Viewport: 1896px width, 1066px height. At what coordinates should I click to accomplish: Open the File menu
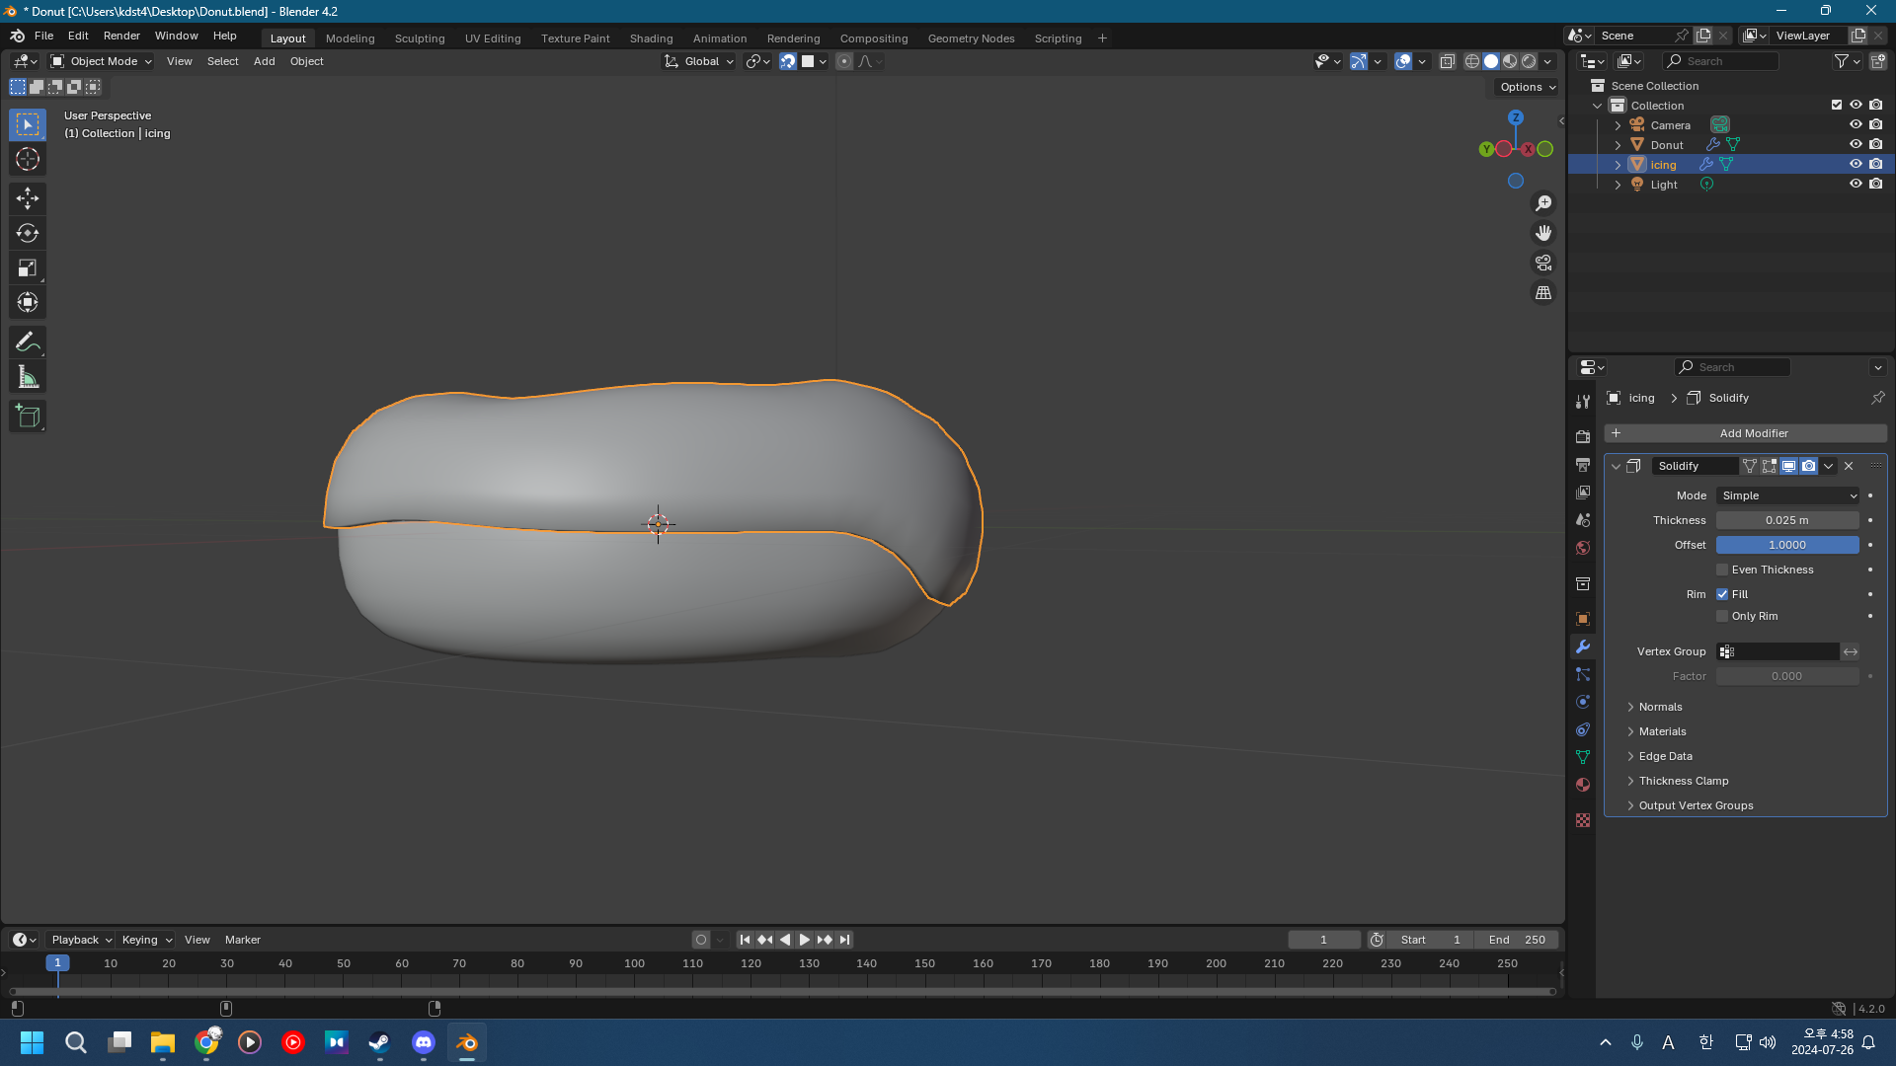[43, 36]
